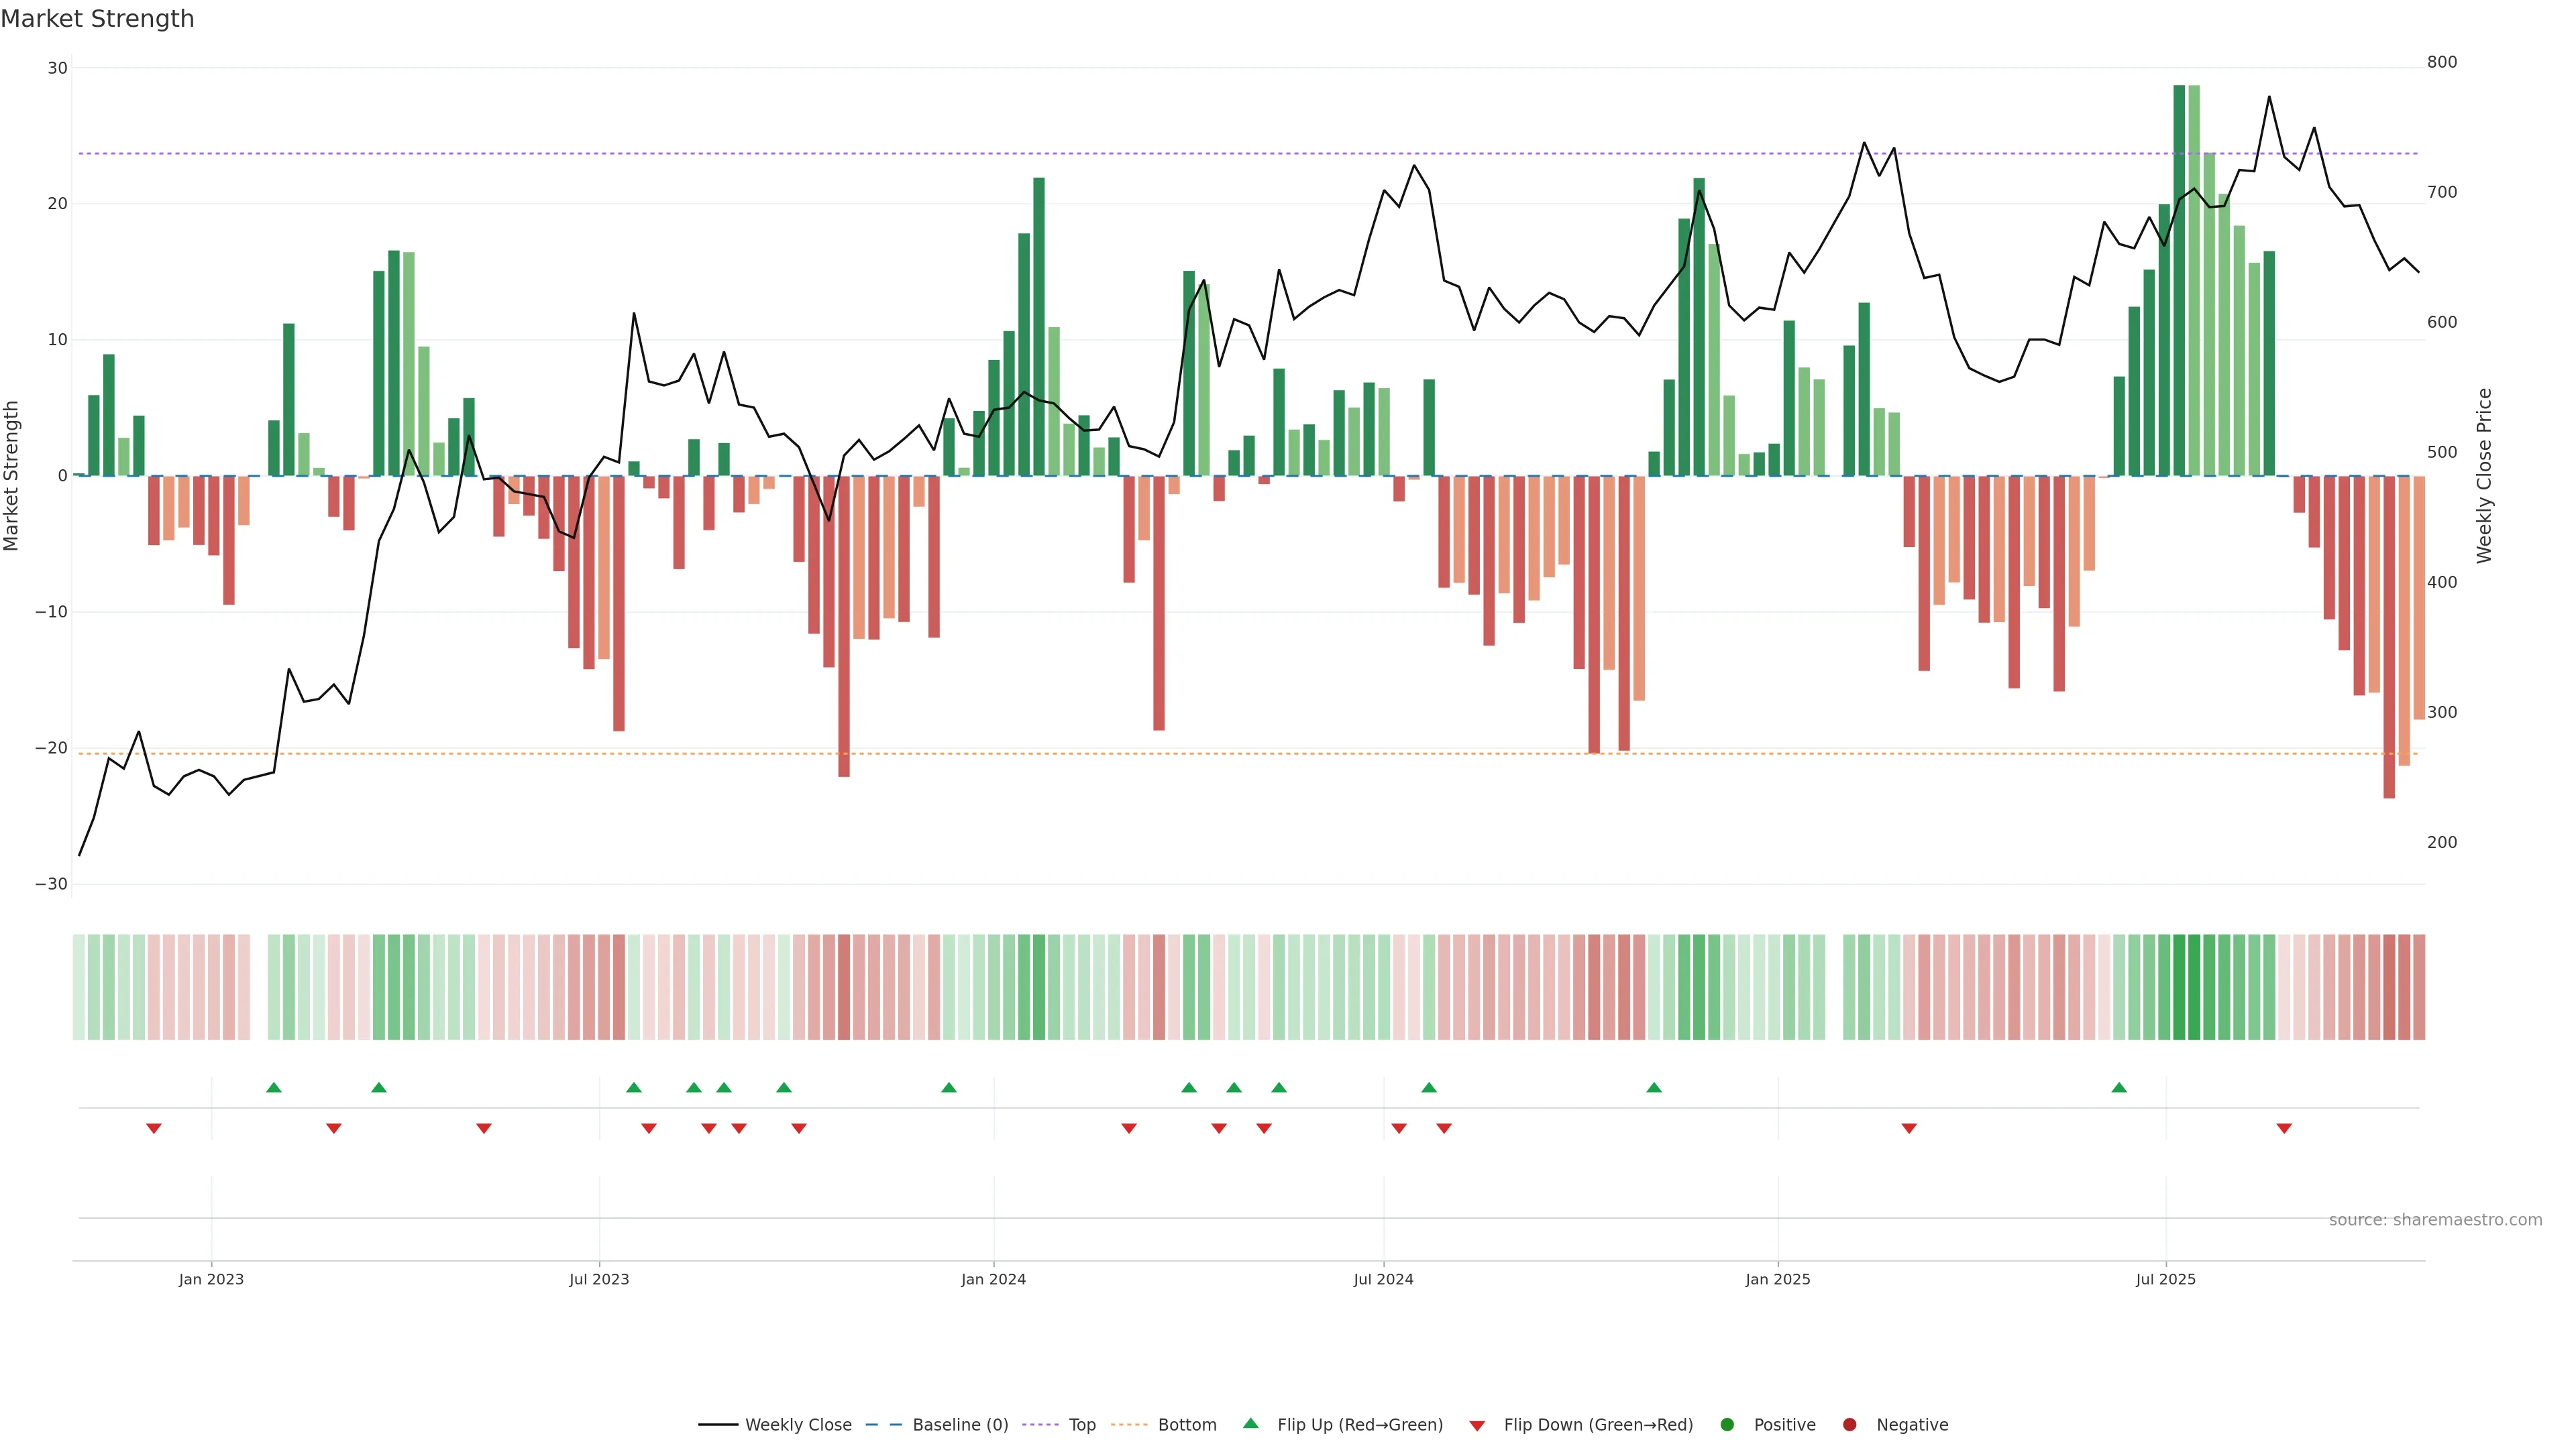Click the green triangle icon in the legend
The image size is (2576, 1448).
point(1250,1423)
